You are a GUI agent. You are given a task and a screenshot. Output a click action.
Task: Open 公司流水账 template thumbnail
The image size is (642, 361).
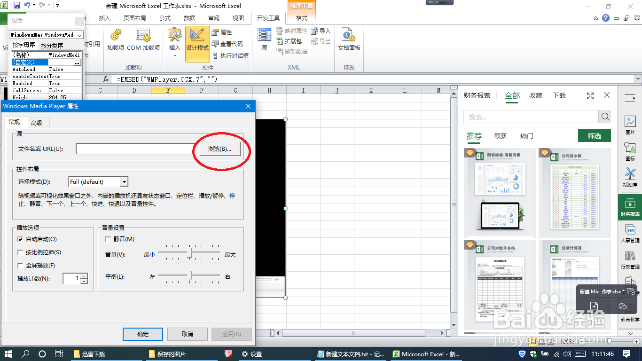click(575, 193)
